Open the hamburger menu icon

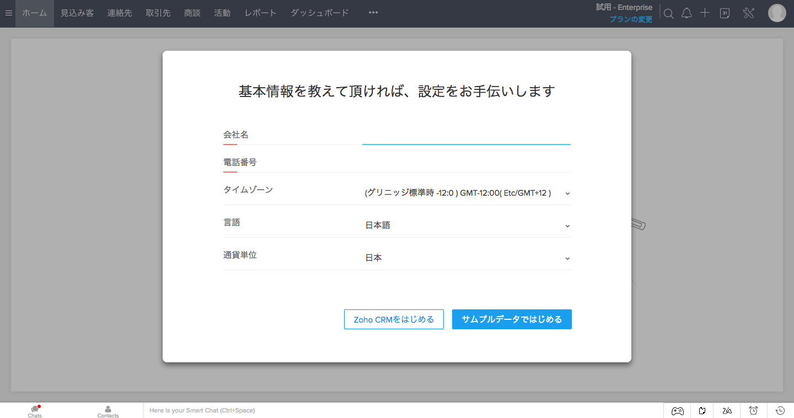click(8, 13)
